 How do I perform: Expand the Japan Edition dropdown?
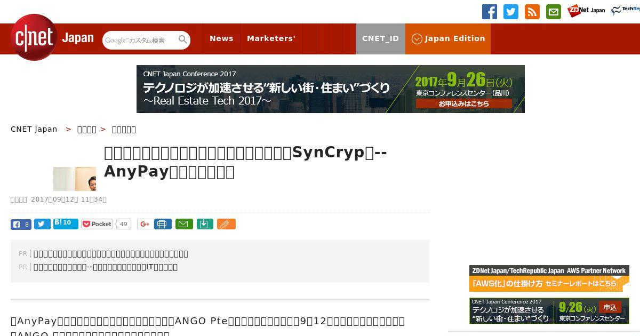(448, 39)
